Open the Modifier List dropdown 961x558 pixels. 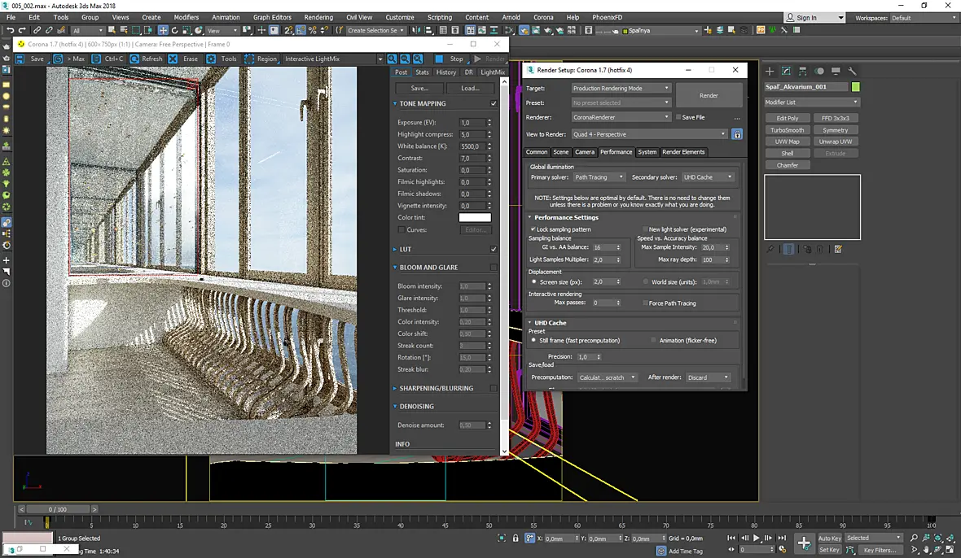tap(811, 102)
